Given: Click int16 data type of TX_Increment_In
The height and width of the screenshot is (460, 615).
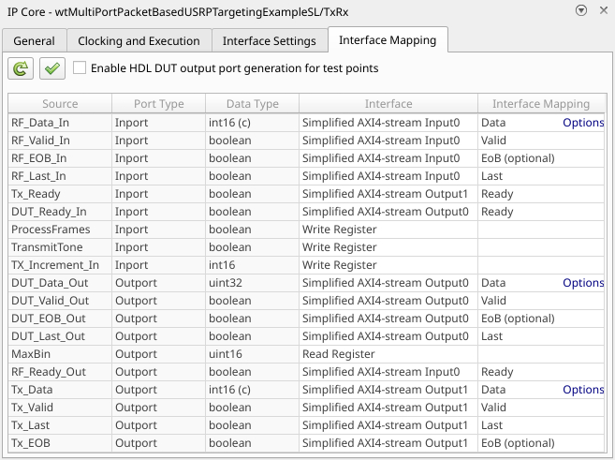Looking at the screenshot, I should [253, 265].
